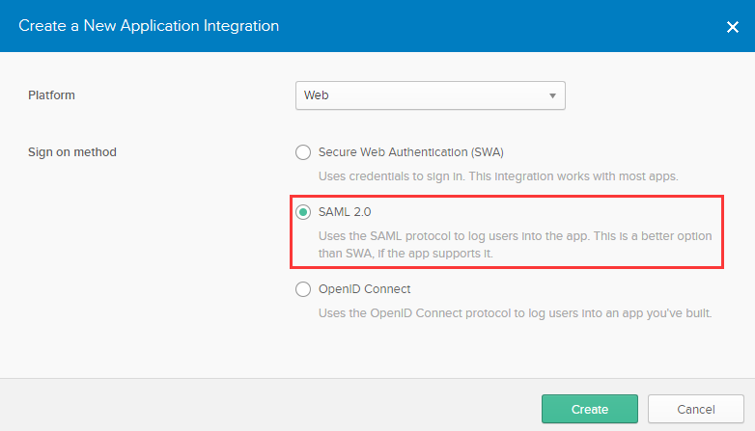Click the "Platform" field label

tap(51, 95)
